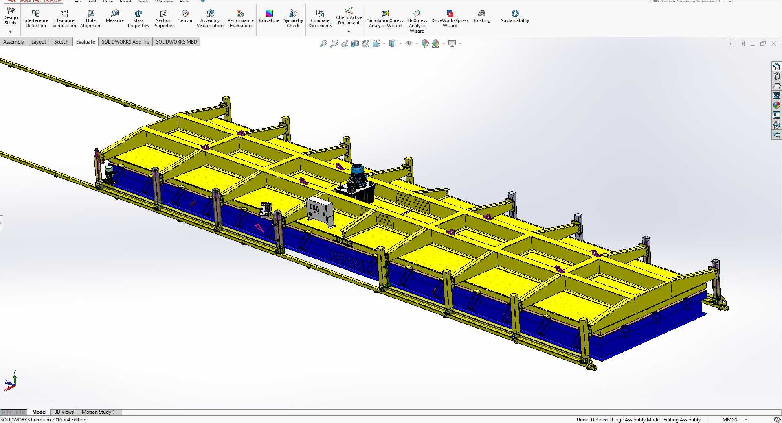782x423 pixels.
Task: Expand the Design Study dropdown arrow
Action: pyautogui.click(x=10, y=32)
